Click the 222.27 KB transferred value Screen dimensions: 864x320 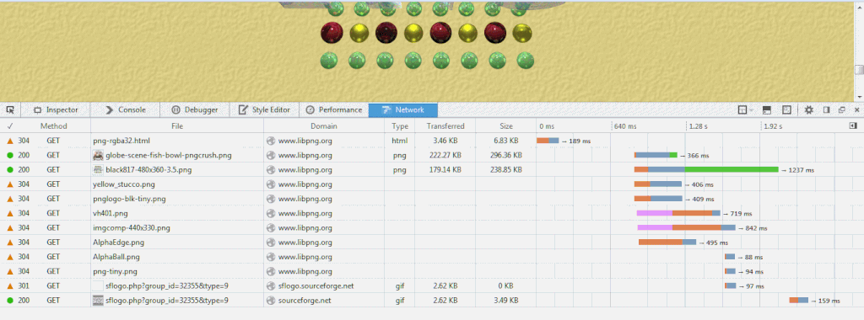(445, 155)
